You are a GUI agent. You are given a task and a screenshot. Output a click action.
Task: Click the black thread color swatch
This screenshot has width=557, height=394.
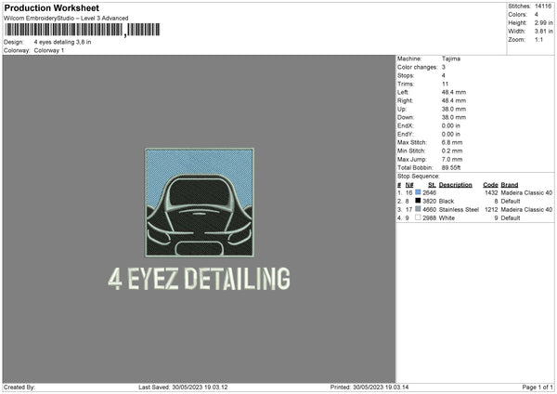tap(418, 201)
